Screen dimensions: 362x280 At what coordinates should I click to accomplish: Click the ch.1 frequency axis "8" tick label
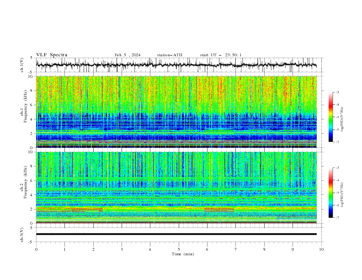click(32, 91)
